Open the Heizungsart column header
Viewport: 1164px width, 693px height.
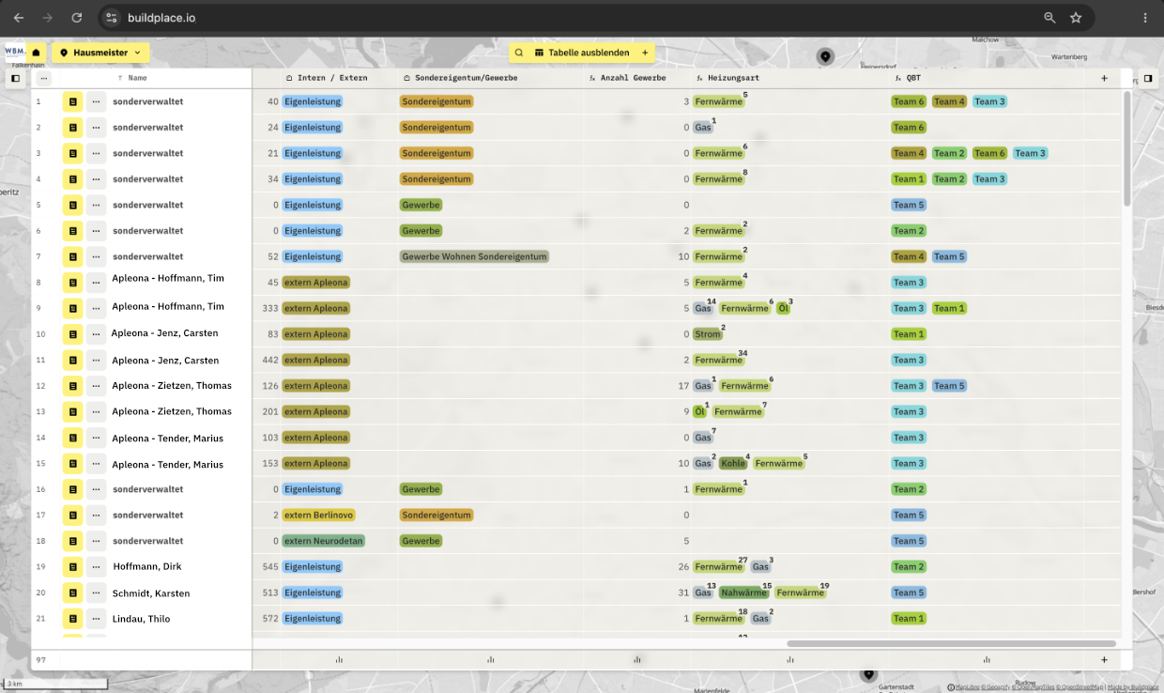[727, 78]
